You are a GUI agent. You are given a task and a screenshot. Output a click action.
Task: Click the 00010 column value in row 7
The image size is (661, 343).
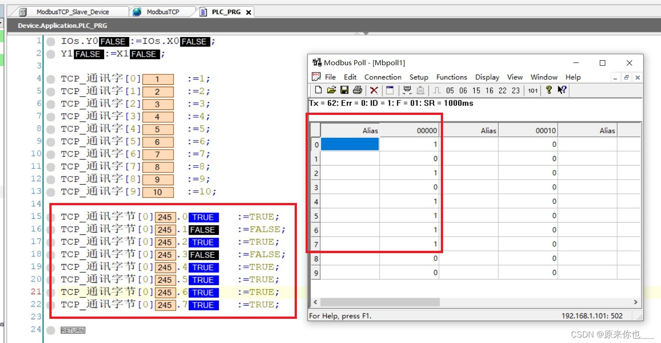528,244
